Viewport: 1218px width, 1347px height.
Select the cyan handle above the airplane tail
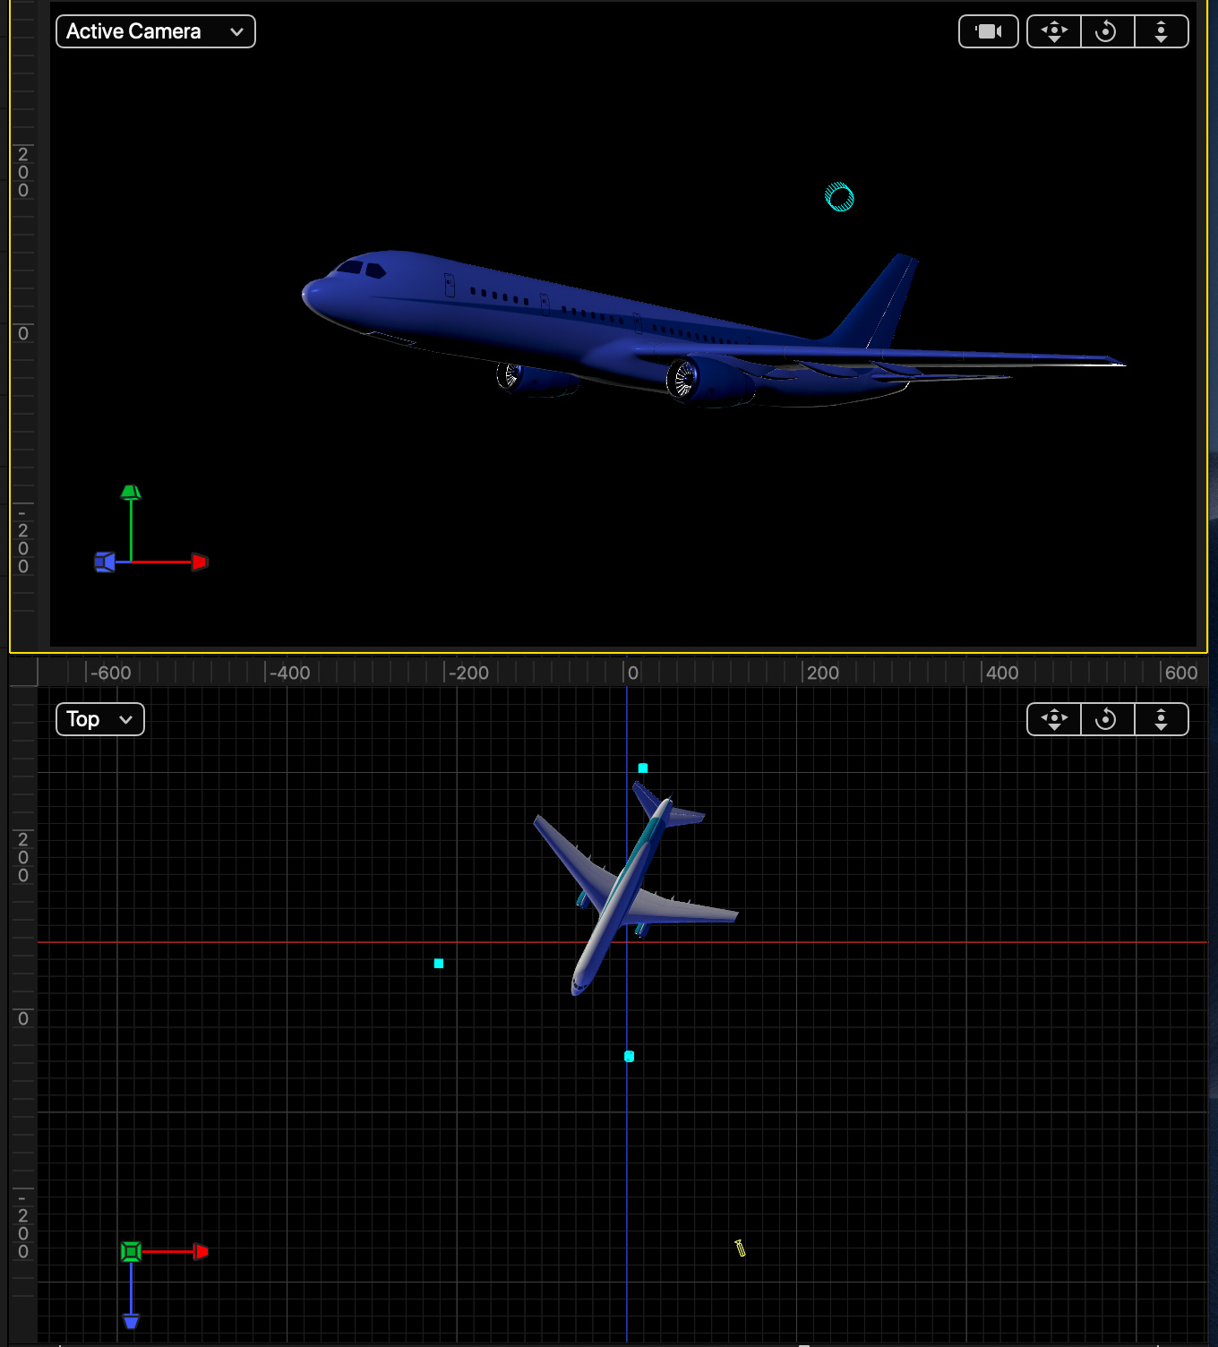(643, 768)
